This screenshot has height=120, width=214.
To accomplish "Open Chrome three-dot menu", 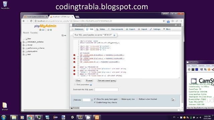I will 181,21.
